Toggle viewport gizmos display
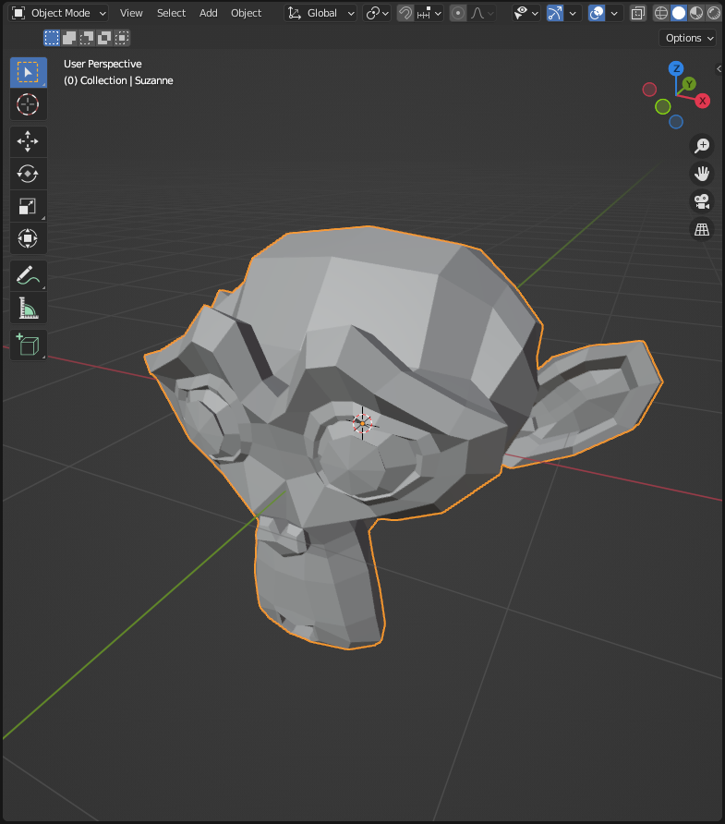725x824 pixels. click(555, 13)
